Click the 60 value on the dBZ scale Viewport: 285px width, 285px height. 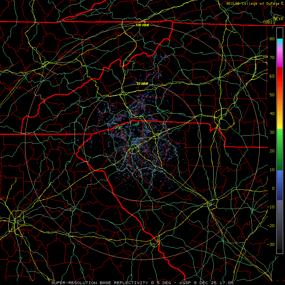[272, 76]
